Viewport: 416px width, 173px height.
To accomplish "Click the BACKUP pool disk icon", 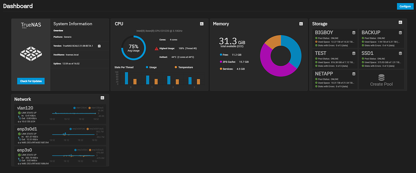I will point(400,32).
